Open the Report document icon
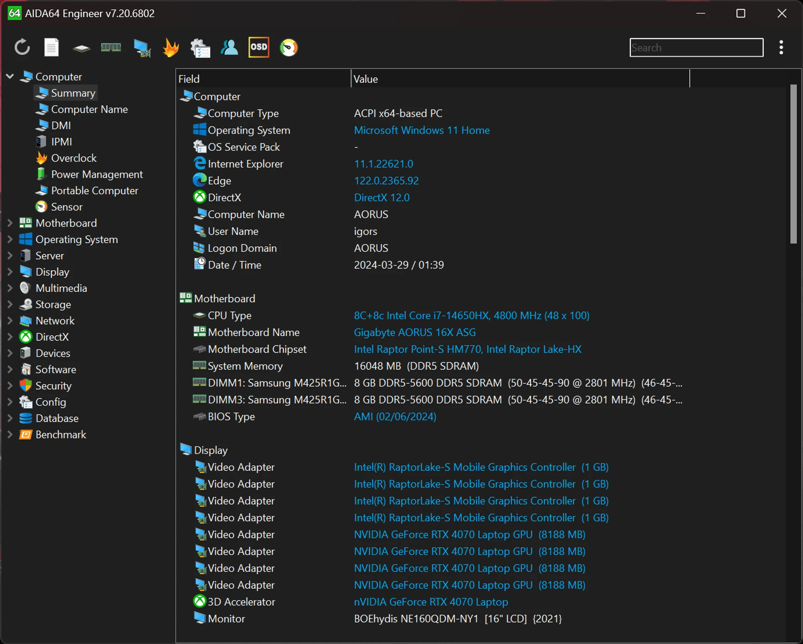This screenshot has height=644, width=803. (51, 47)
